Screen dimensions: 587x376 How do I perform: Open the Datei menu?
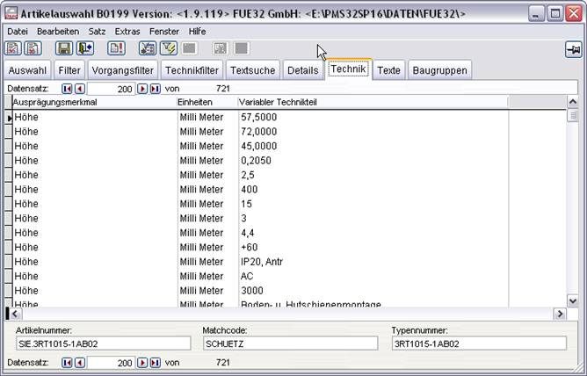18,31
